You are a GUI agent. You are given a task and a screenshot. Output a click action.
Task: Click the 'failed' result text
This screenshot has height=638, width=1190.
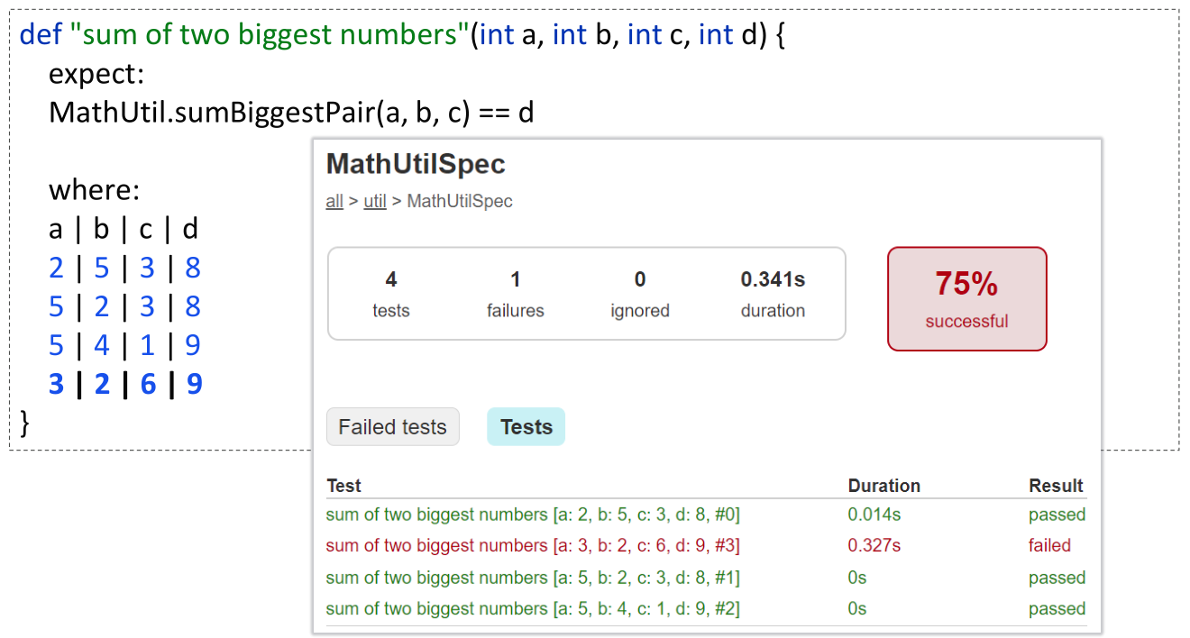(x=1049, y=546)
